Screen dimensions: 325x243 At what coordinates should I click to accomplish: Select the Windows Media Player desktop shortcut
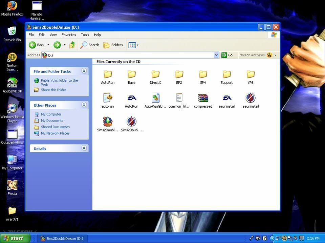pos(12,113)
